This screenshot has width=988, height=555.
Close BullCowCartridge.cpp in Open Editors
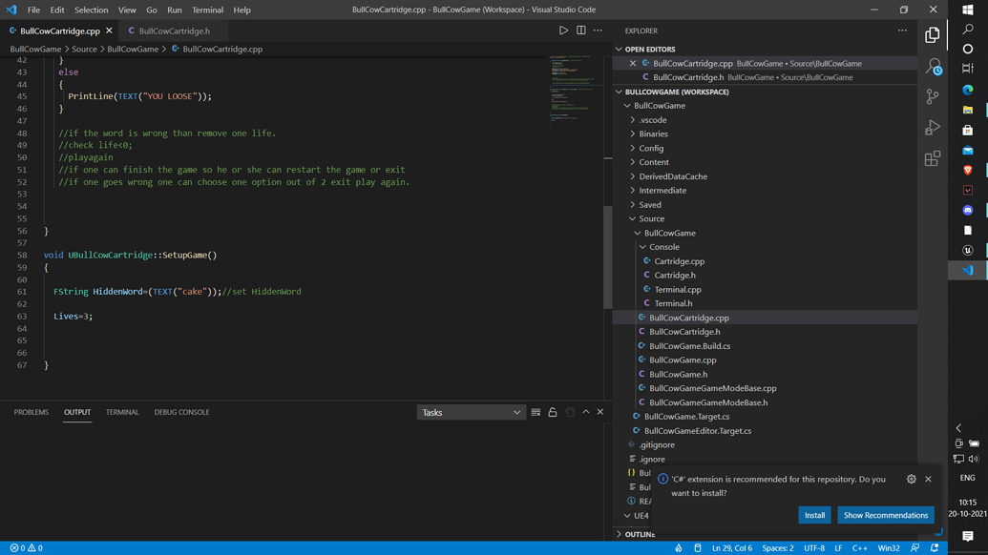633,64
